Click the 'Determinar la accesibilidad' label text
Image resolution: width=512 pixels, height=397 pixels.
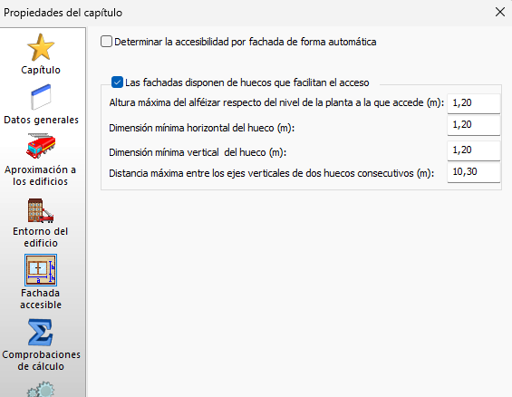[x=246, y=42]
